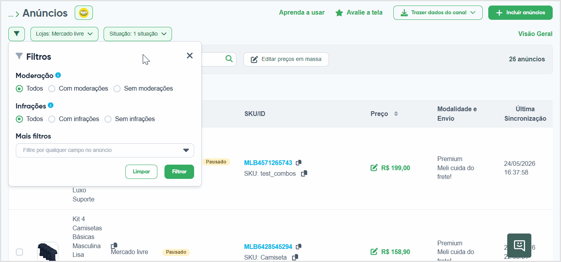Open the Aprenda a usar link
Screen dimensions: 561x262
click(302, 13)
